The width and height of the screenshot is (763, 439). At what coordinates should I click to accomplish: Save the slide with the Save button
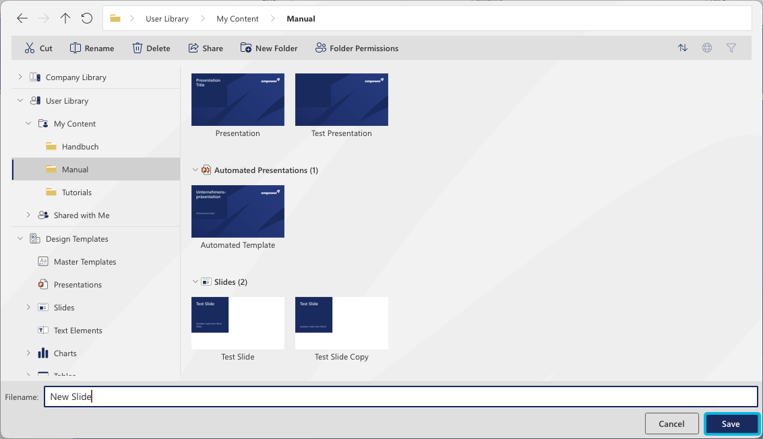[731, 424]
